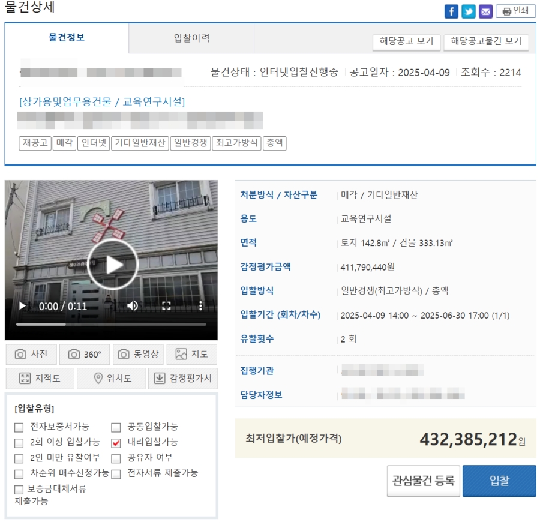Mute the video using the speaker icon
Screen dimensions: 540x525
133,305
